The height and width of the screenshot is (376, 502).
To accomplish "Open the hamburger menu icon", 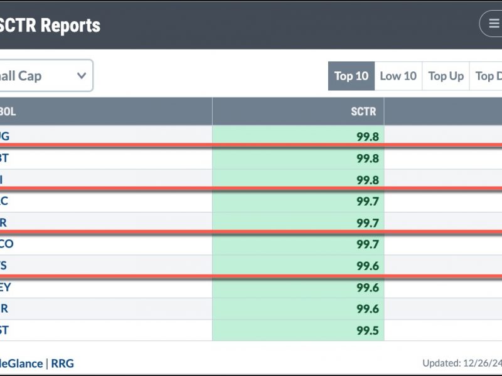I will [x=493, y=23].
